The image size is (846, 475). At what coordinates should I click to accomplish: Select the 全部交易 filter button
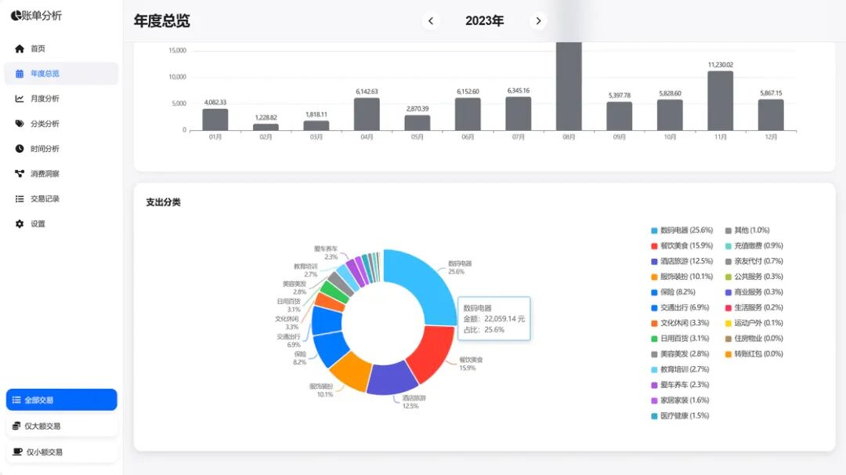pyautogui.click(x=62, y=400)
